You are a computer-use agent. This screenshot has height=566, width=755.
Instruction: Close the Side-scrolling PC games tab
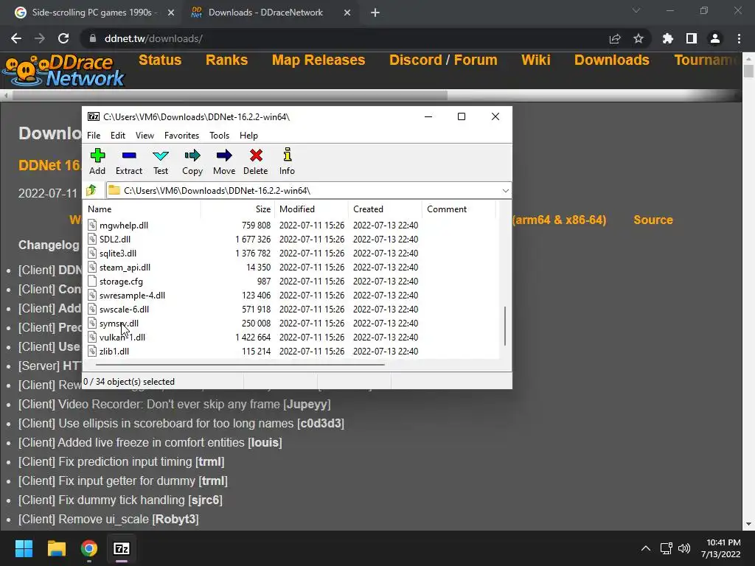pos(171,13)
